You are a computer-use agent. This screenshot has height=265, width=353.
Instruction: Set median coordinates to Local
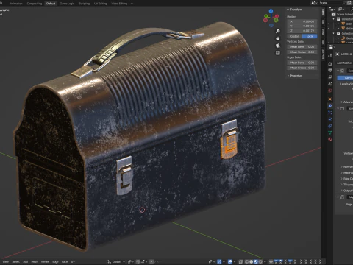pos(310,36)
